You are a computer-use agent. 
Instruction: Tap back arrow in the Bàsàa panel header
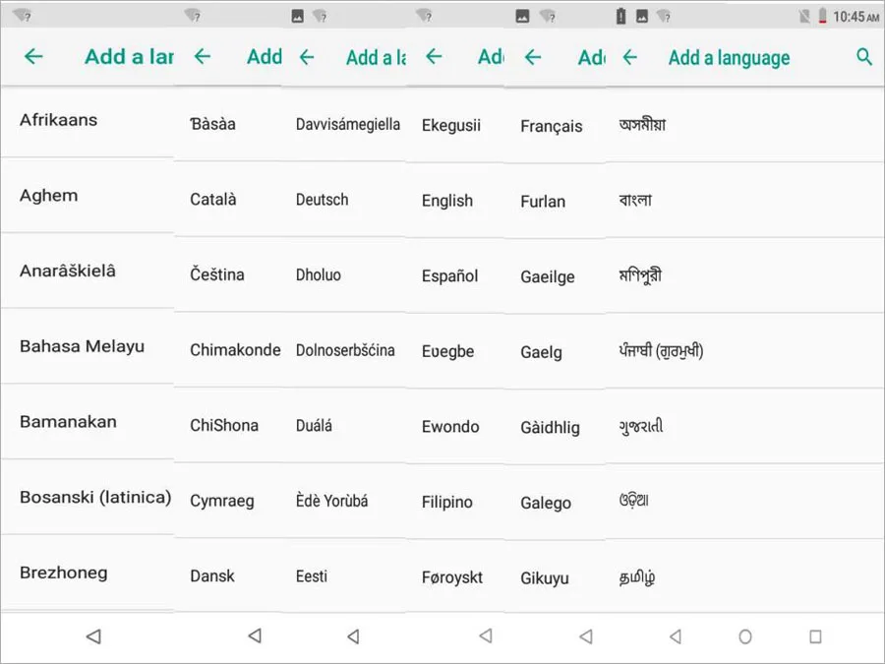point(202,56)
